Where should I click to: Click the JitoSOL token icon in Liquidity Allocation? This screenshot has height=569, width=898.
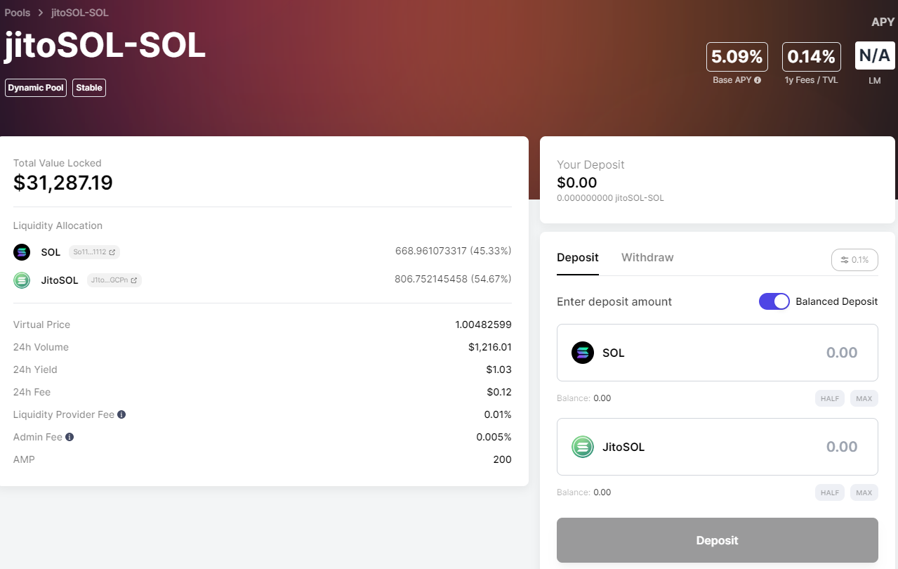(x=22, y=280)
